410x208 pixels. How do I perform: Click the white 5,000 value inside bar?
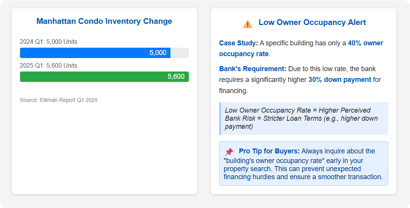tap(158, 53)
